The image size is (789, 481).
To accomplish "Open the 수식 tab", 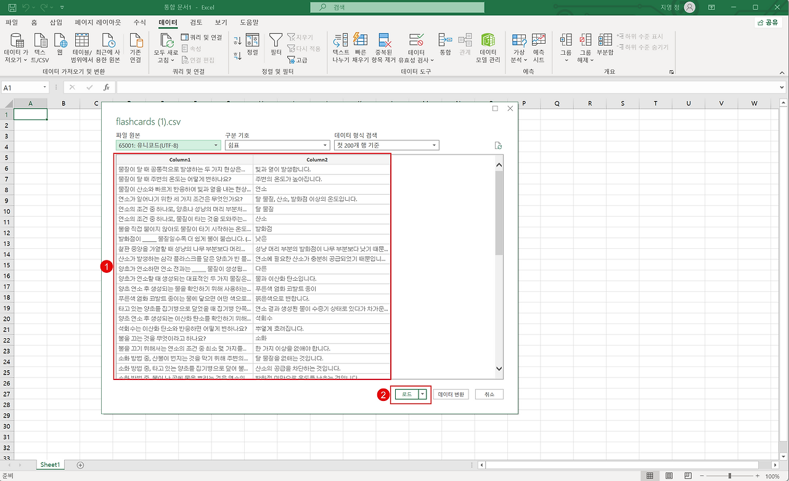I will (140, 22).
